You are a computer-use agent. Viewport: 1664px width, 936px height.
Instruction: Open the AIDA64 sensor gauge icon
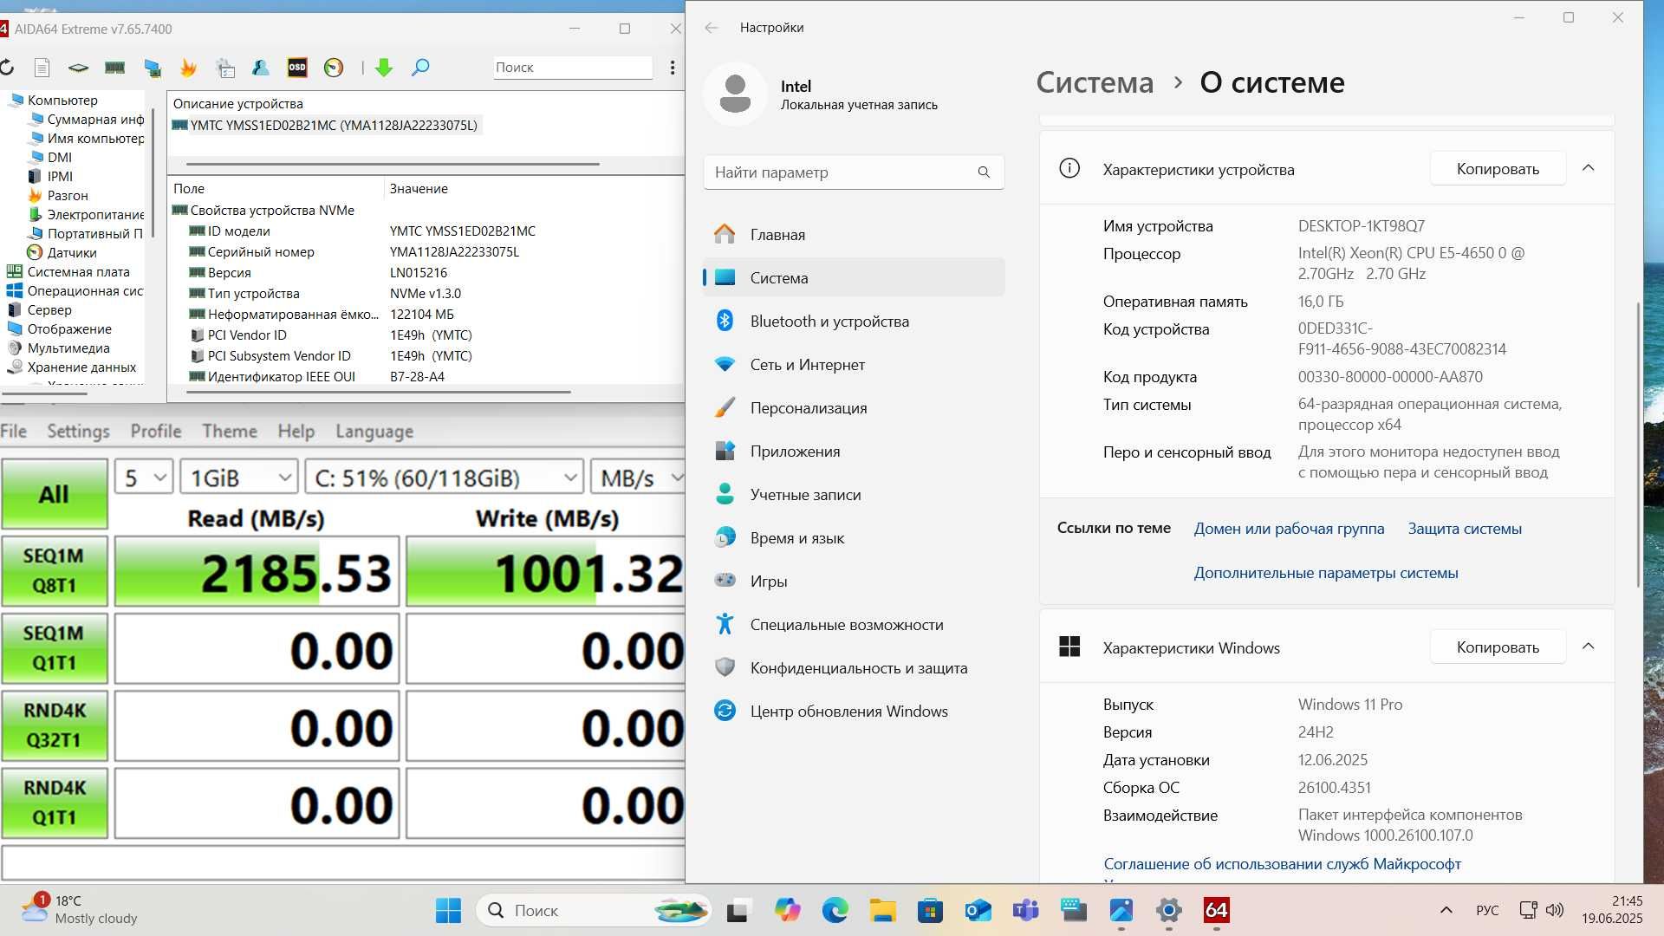[334, 68]
